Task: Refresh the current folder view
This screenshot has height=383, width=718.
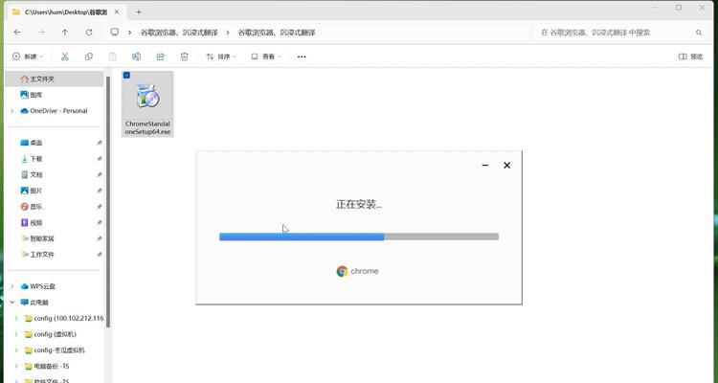Action: tap(89, 32)
